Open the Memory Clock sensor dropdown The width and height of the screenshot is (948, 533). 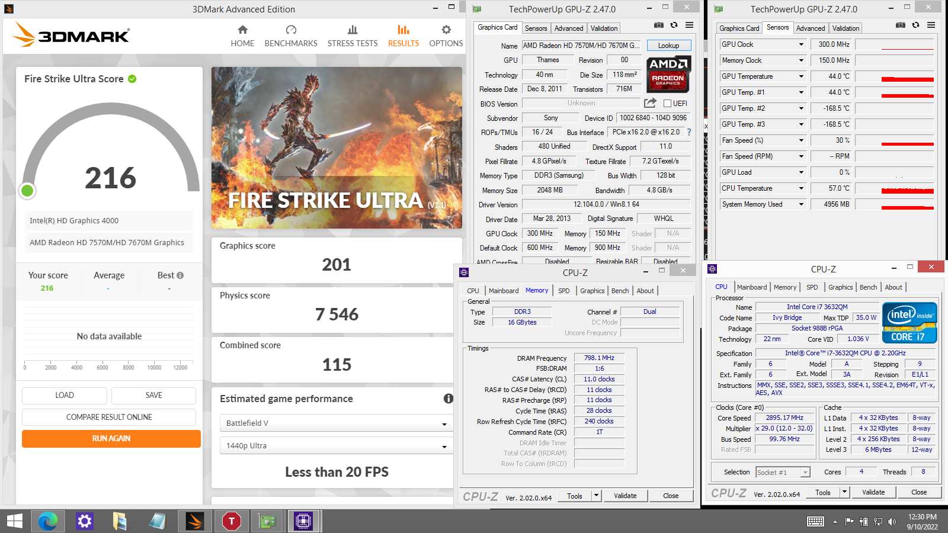801,60
